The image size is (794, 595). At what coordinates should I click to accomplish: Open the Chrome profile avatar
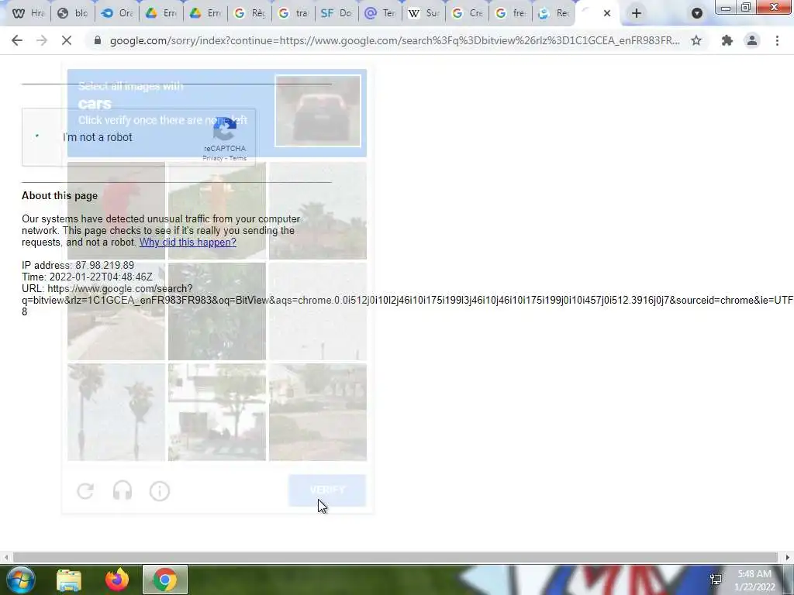point(752,40)
